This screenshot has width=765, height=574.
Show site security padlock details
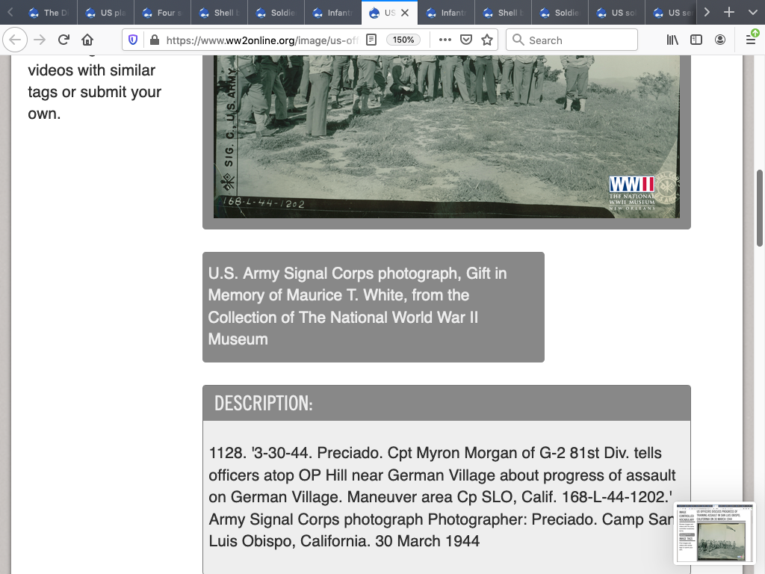[x=154, y=40]
